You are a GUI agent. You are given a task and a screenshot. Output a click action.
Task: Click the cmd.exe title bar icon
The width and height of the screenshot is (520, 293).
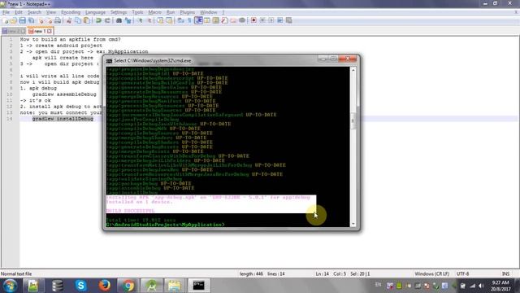[x=109, y=61]
